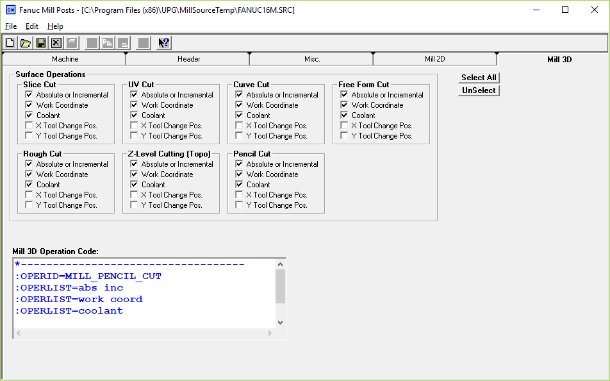Click the ':OPERLIST=work coord' code line

79,299
